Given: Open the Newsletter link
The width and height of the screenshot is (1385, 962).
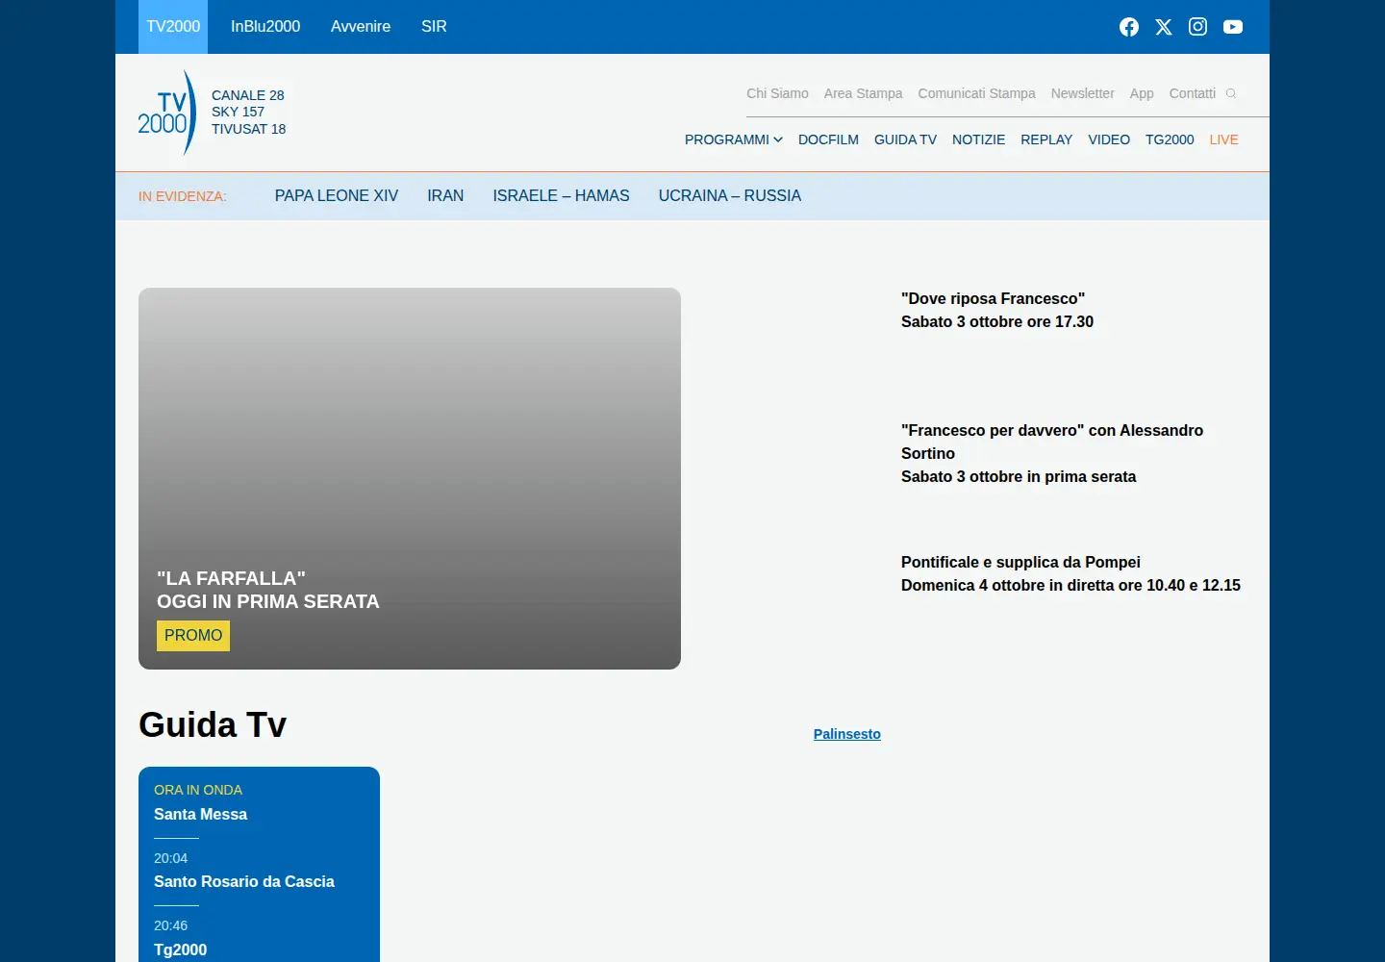Looking at the screenshot, I should 1082,93.
